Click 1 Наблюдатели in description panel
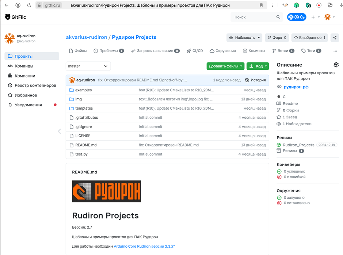 coord(297,124)
